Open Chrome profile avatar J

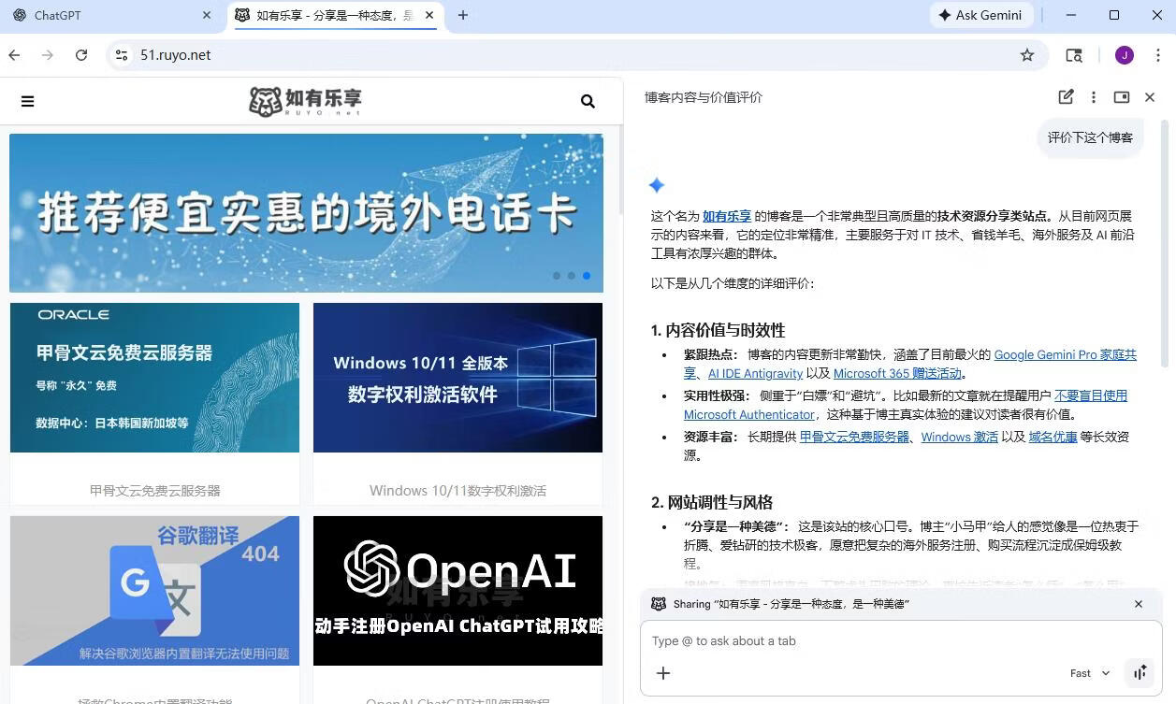tap(1125, 55)
